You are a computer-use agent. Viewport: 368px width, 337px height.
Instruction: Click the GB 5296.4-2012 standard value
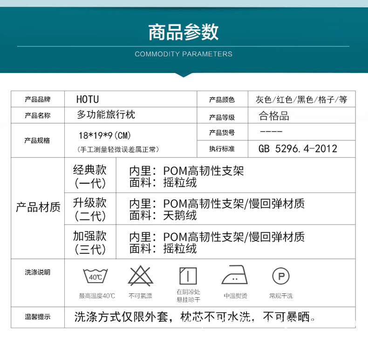coord(298,149)
